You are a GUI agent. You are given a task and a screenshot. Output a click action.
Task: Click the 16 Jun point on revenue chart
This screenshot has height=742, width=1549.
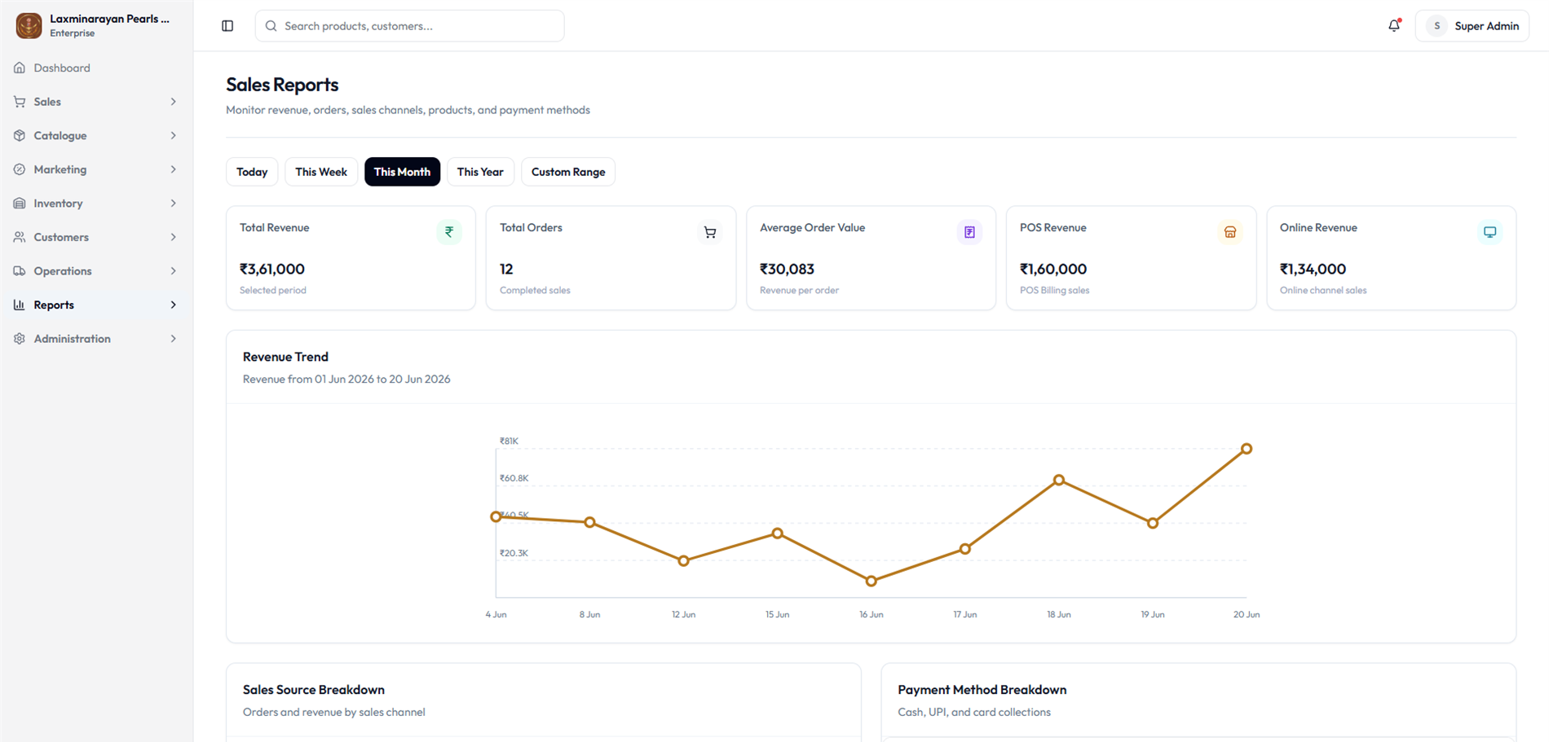pyautogui.click(x=872, y=581)
